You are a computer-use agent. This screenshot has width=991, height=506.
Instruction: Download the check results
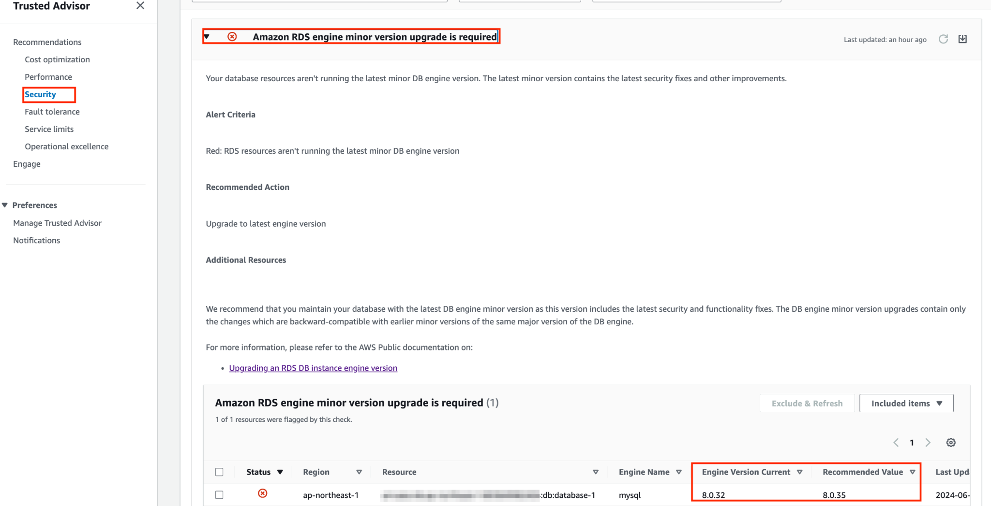(x=962, y=39)
